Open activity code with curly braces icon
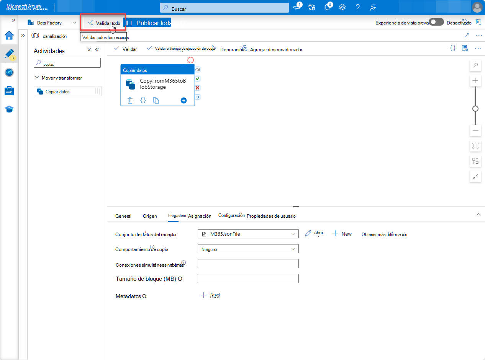The width and height of the screenshot is (485, 360). point(143,100)
